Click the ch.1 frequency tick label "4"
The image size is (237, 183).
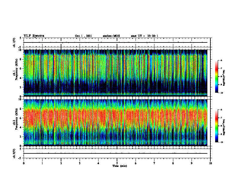(x=21, y=78)
